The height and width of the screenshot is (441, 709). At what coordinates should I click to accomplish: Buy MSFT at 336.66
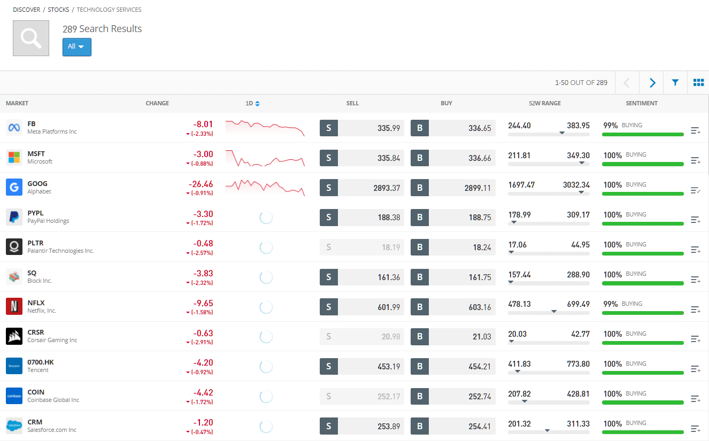[453, 158]
